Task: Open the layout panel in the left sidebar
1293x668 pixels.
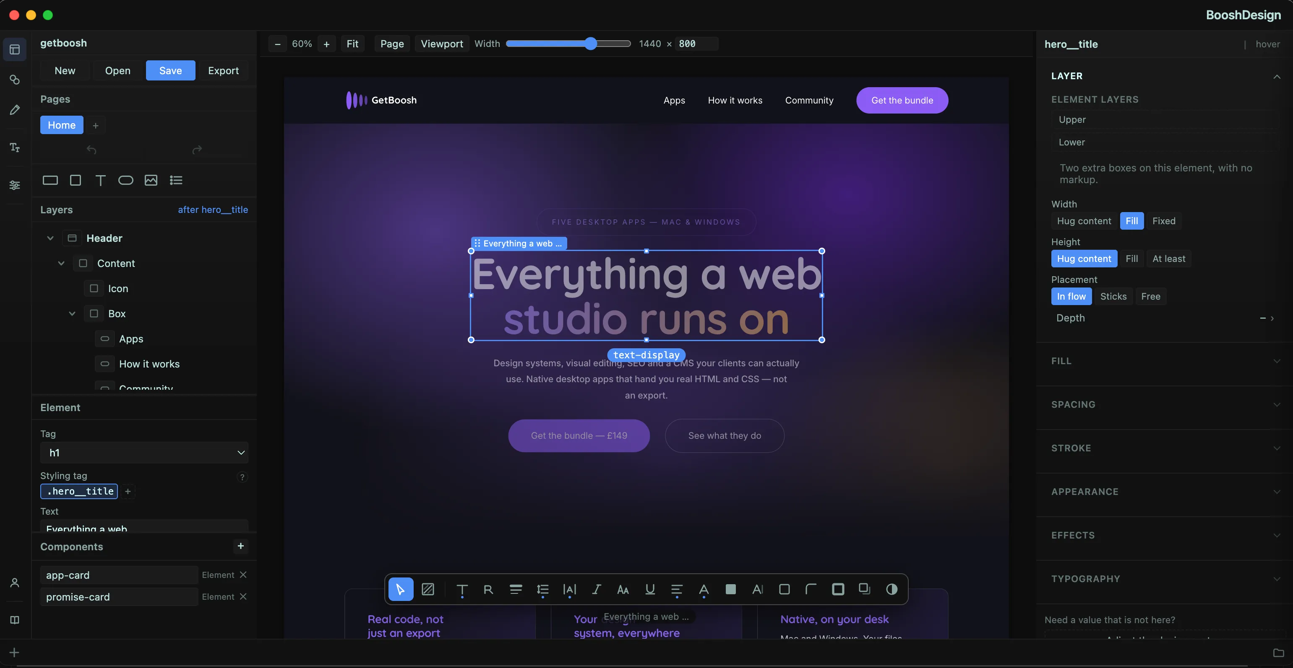Action: [15, 49]
